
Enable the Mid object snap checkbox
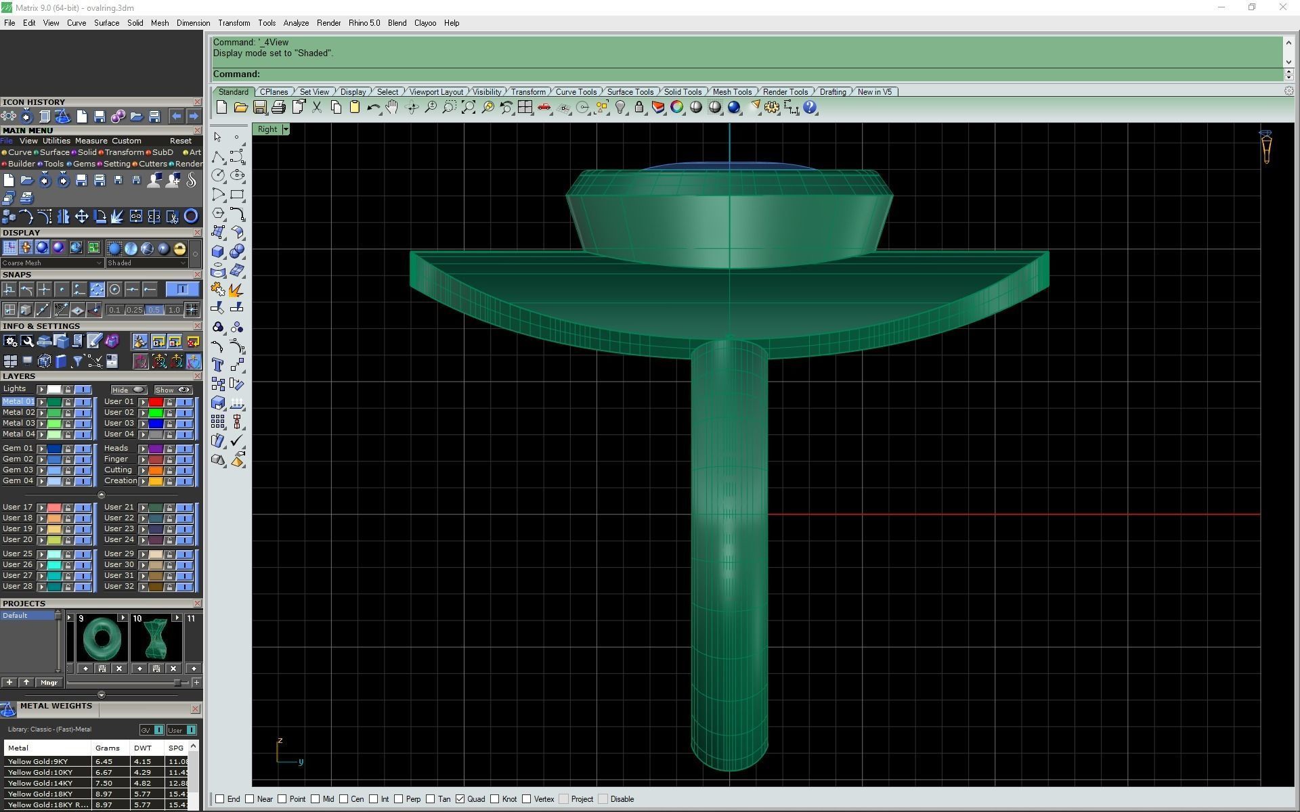pyautogui.click(x=315, y=799)
